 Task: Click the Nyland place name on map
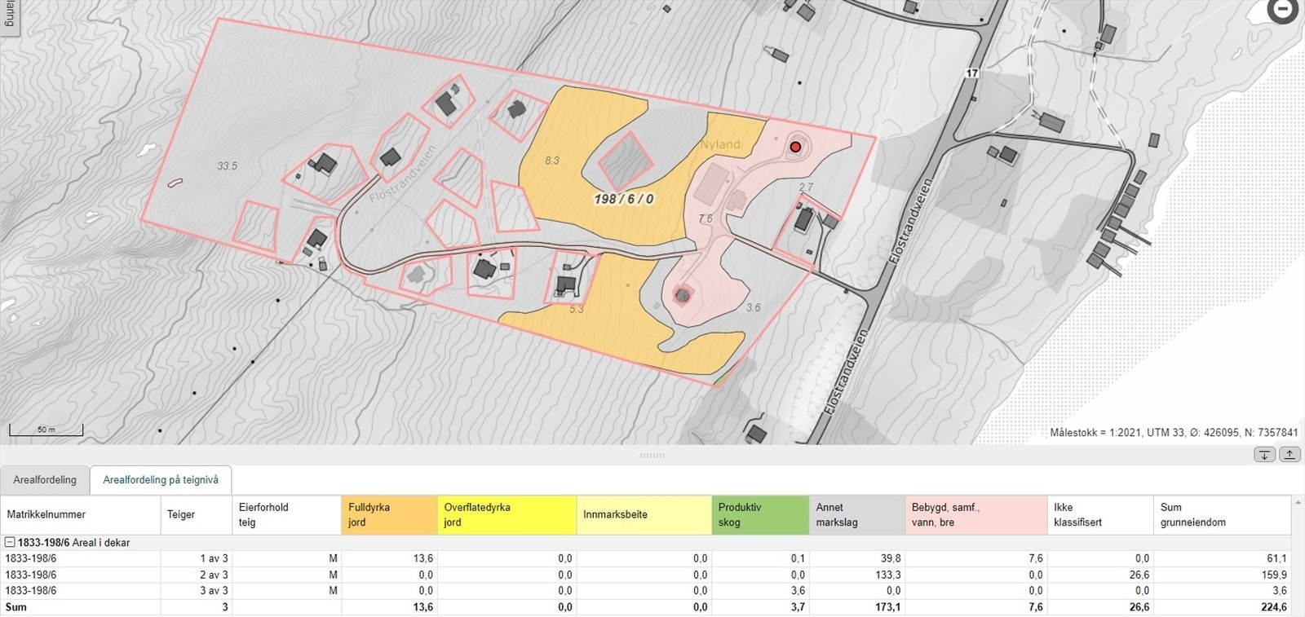click(x=720, y=145)
